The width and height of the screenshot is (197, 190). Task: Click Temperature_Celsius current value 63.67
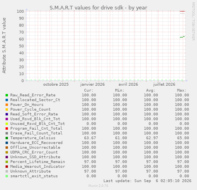tap(90, 138)
